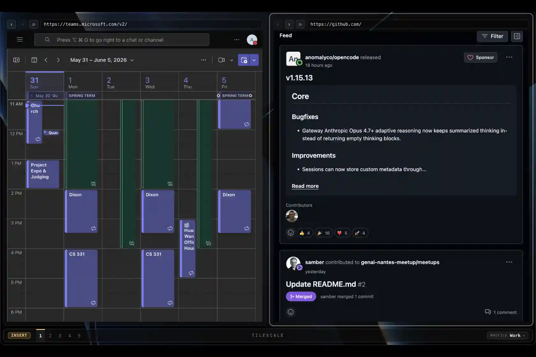Viewport: 536px width, 357px height.
Task: Go forward in GitHub browser pane
Action: pos(289,24)
